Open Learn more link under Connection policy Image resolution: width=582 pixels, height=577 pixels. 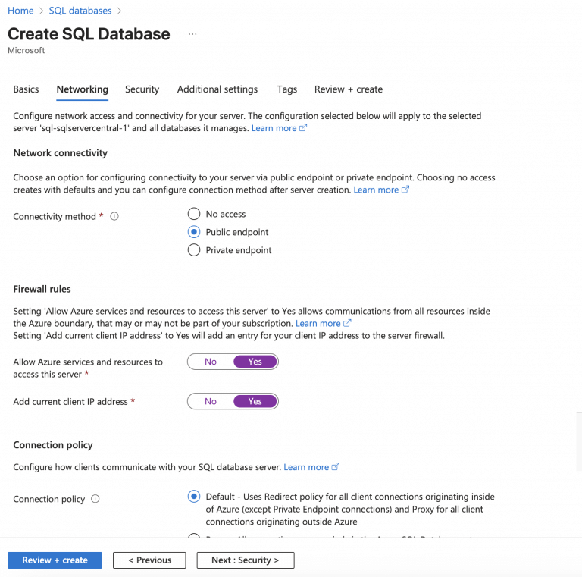306,467
